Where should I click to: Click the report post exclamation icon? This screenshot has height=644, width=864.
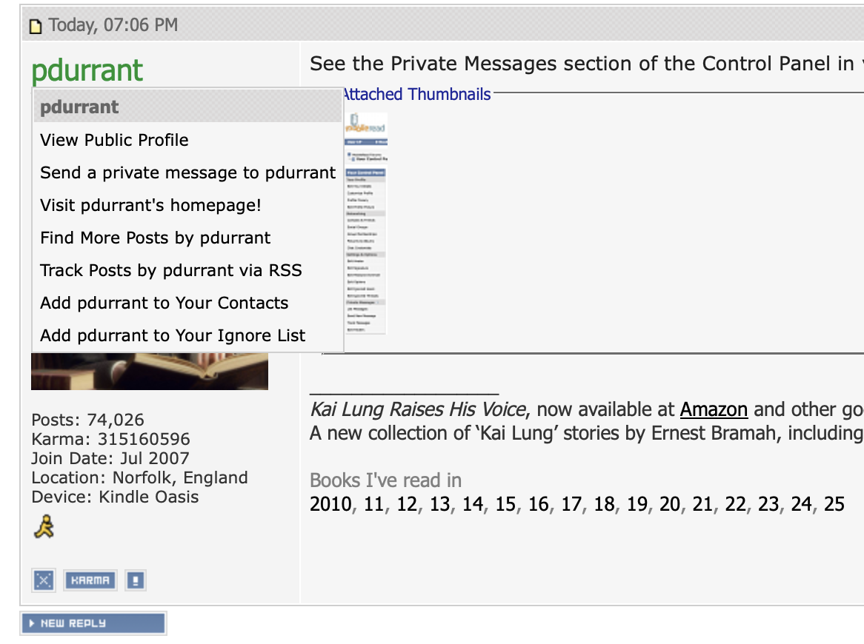pyautogui.click(x=135, y=580)
